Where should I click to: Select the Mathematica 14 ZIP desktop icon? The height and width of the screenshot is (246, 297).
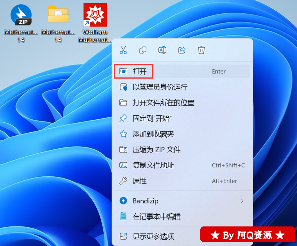click(21, 23)
